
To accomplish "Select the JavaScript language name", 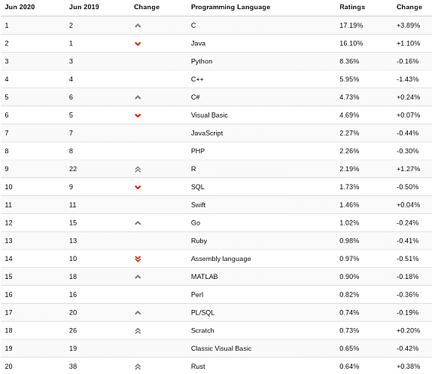I will (x=207, y=133).
